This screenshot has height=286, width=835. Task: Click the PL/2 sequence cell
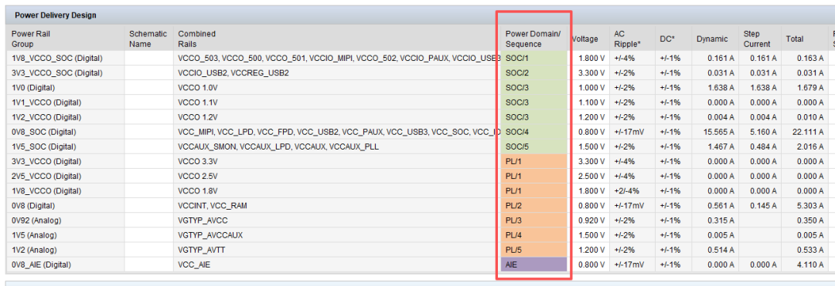pyautogui.click(x=534, y=205)
